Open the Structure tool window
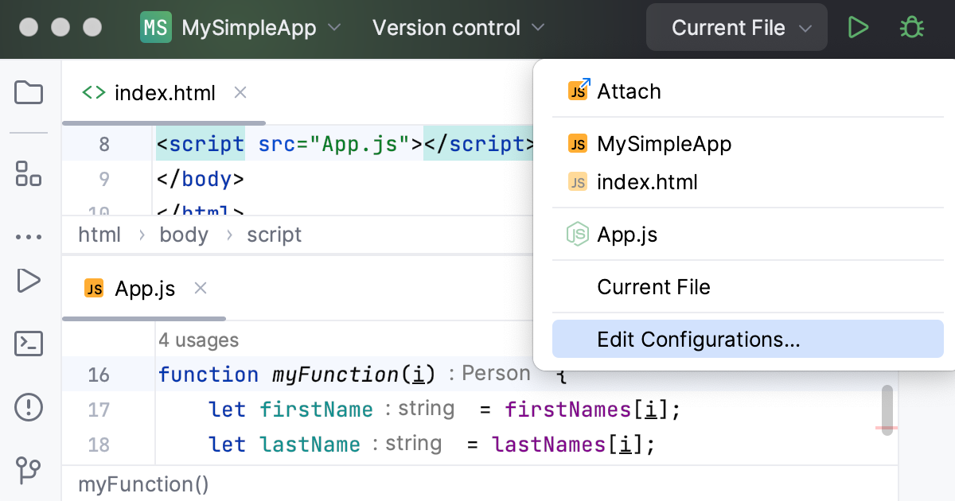The image size is (955, 501). click(x=29, y=175)
